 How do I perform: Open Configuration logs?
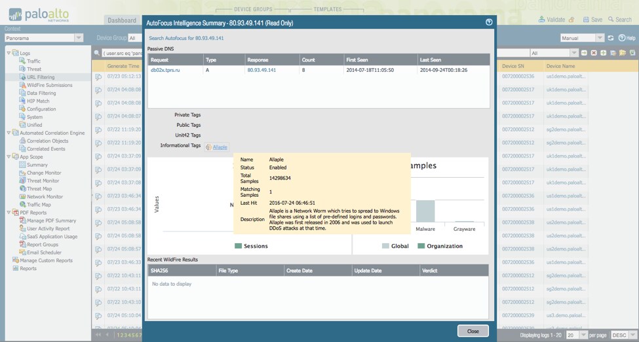pyautogui.click(x=41, y=109)
